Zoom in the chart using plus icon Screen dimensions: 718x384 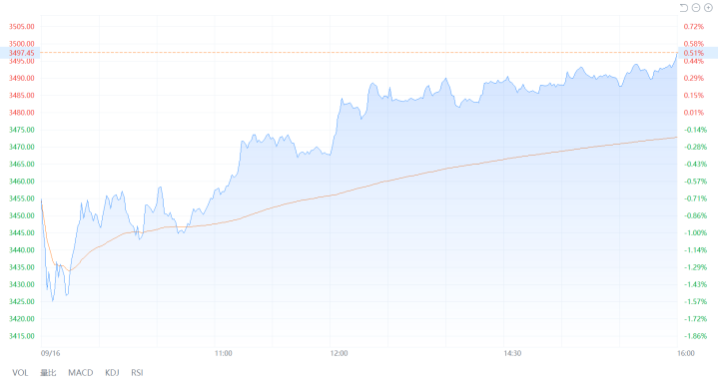tap(708, 8)
